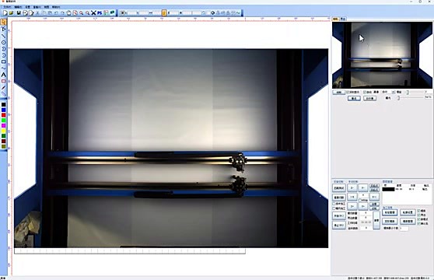434x280 pixels.
Task: Choose the node edit tool in left toolbox
Action: point(3,29)
